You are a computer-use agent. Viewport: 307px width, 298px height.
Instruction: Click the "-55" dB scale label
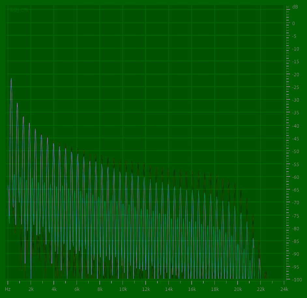[x=296, y=165]
